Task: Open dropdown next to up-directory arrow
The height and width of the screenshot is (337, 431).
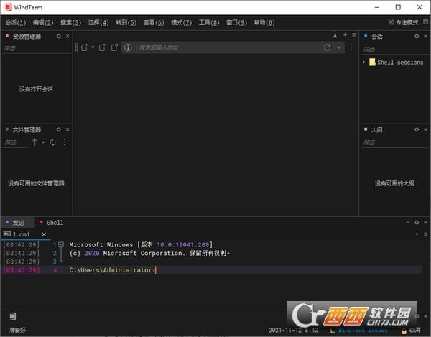Action: click(x=43, y=142)
